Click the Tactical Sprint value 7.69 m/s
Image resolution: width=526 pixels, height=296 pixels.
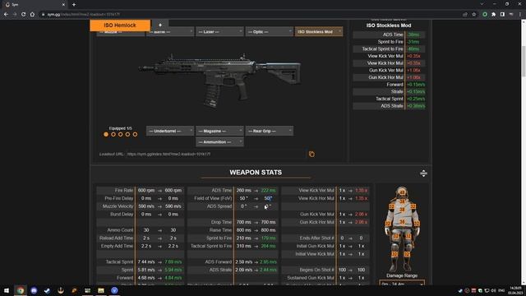173,261
